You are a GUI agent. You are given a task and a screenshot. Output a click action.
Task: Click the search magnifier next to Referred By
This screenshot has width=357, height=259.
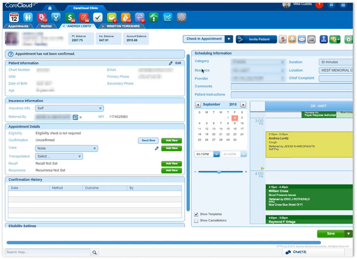pyautogui.click(x=75, y=117)
